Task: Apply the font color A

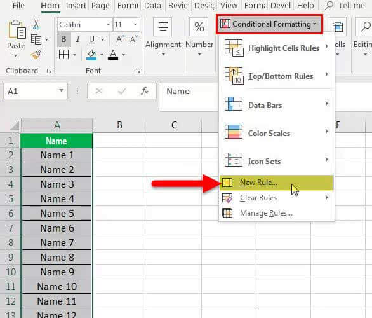Action: pyautogui.click(x=113, y=55)
